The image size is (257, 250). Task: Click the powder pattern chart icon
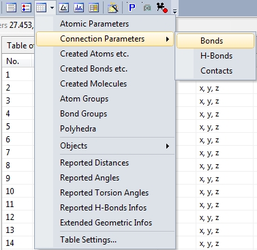(79, 7)
